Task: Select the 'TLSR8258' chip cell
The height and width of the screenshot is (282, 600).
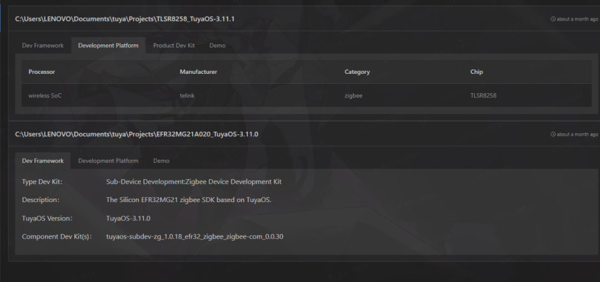Action: pos(483,95)
